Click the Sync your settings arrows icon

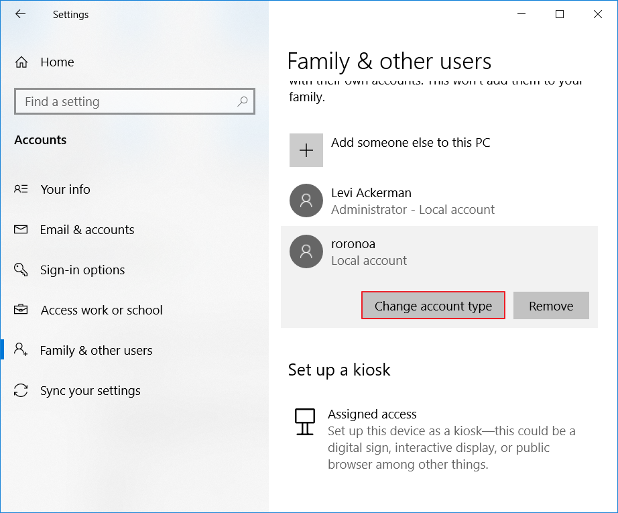(x=21, y=390)
